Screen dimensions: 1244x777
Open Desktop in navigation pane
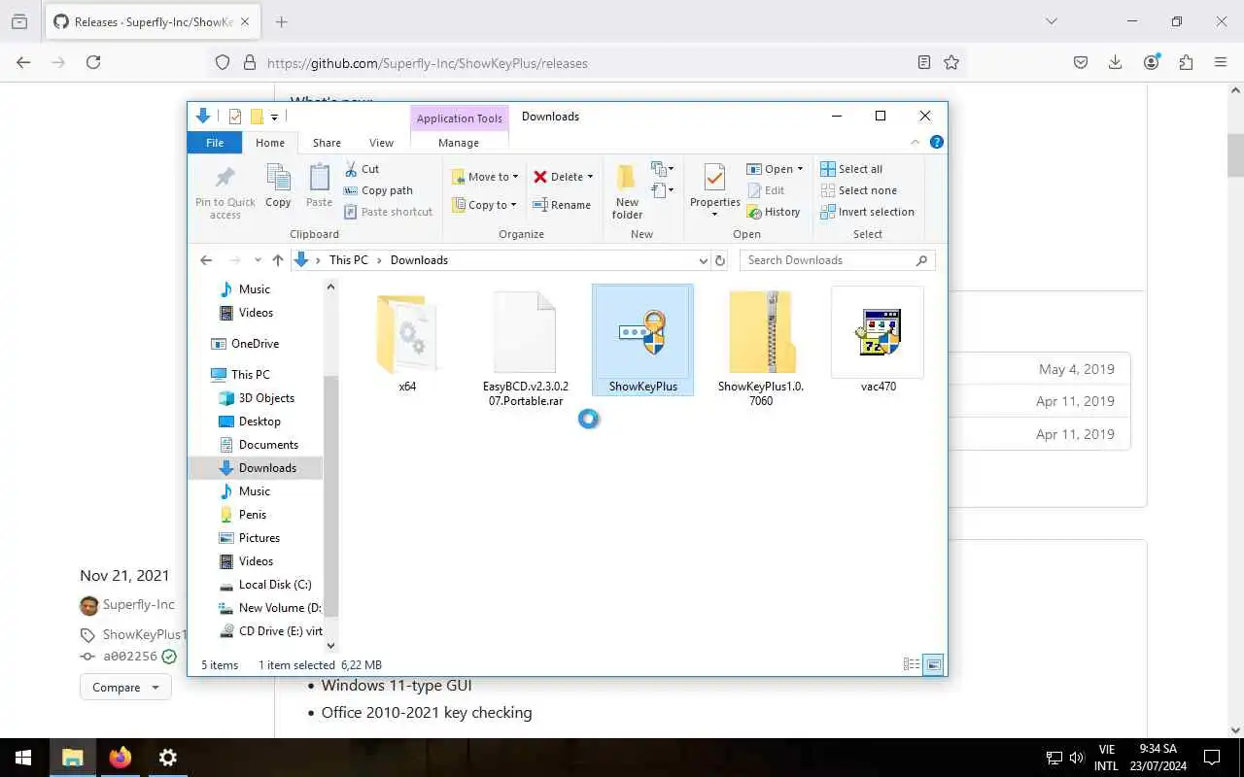(259, 422)
